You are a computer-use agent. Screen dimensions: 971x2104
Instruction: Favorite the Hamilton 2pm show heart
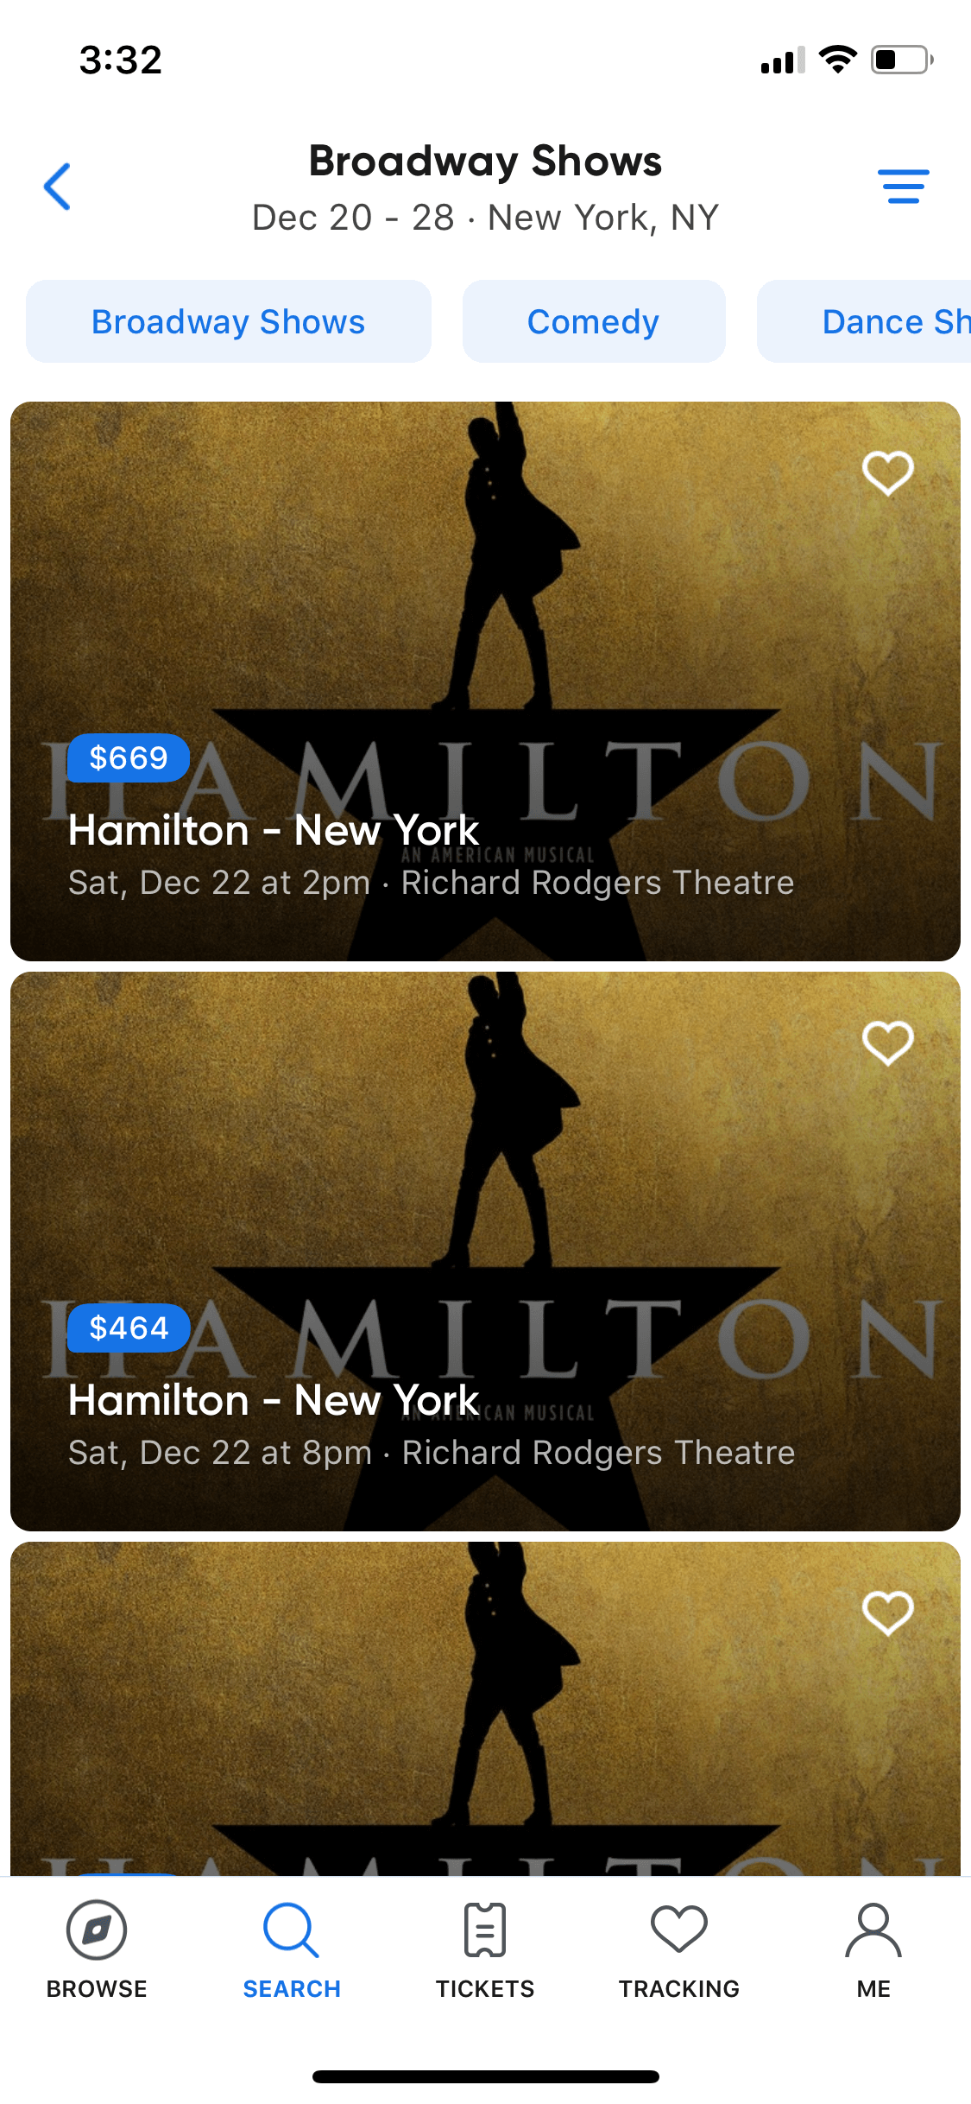[888, 473]
